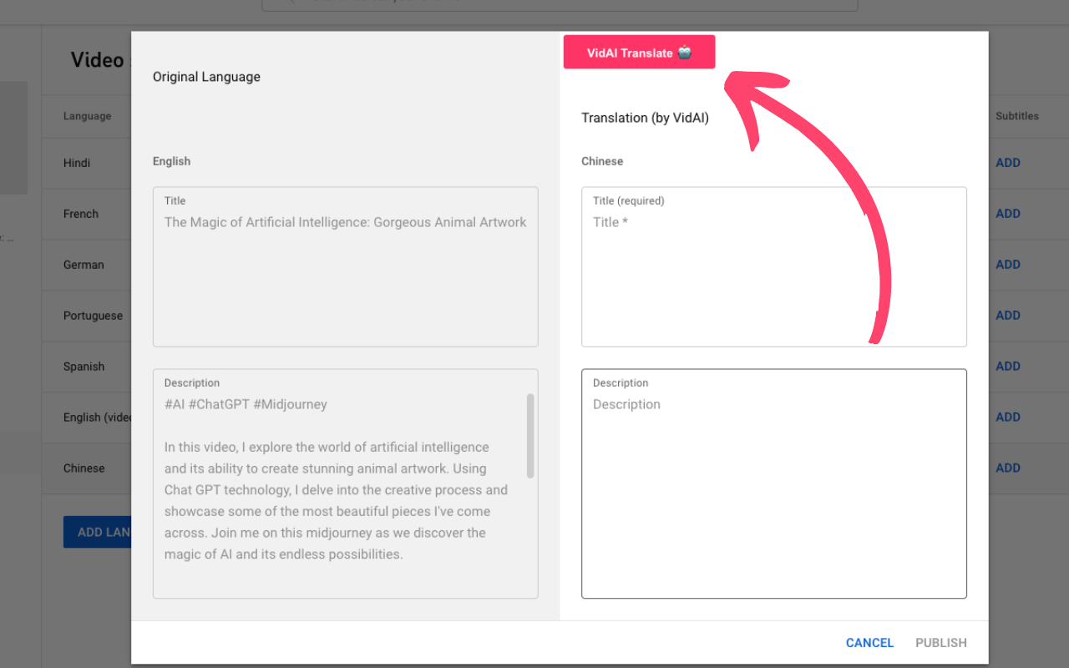Click ADD subtitles link for Portuguese
Image resolution: width=1069 pixels, height=668 pixels.
pos(1008,316)
